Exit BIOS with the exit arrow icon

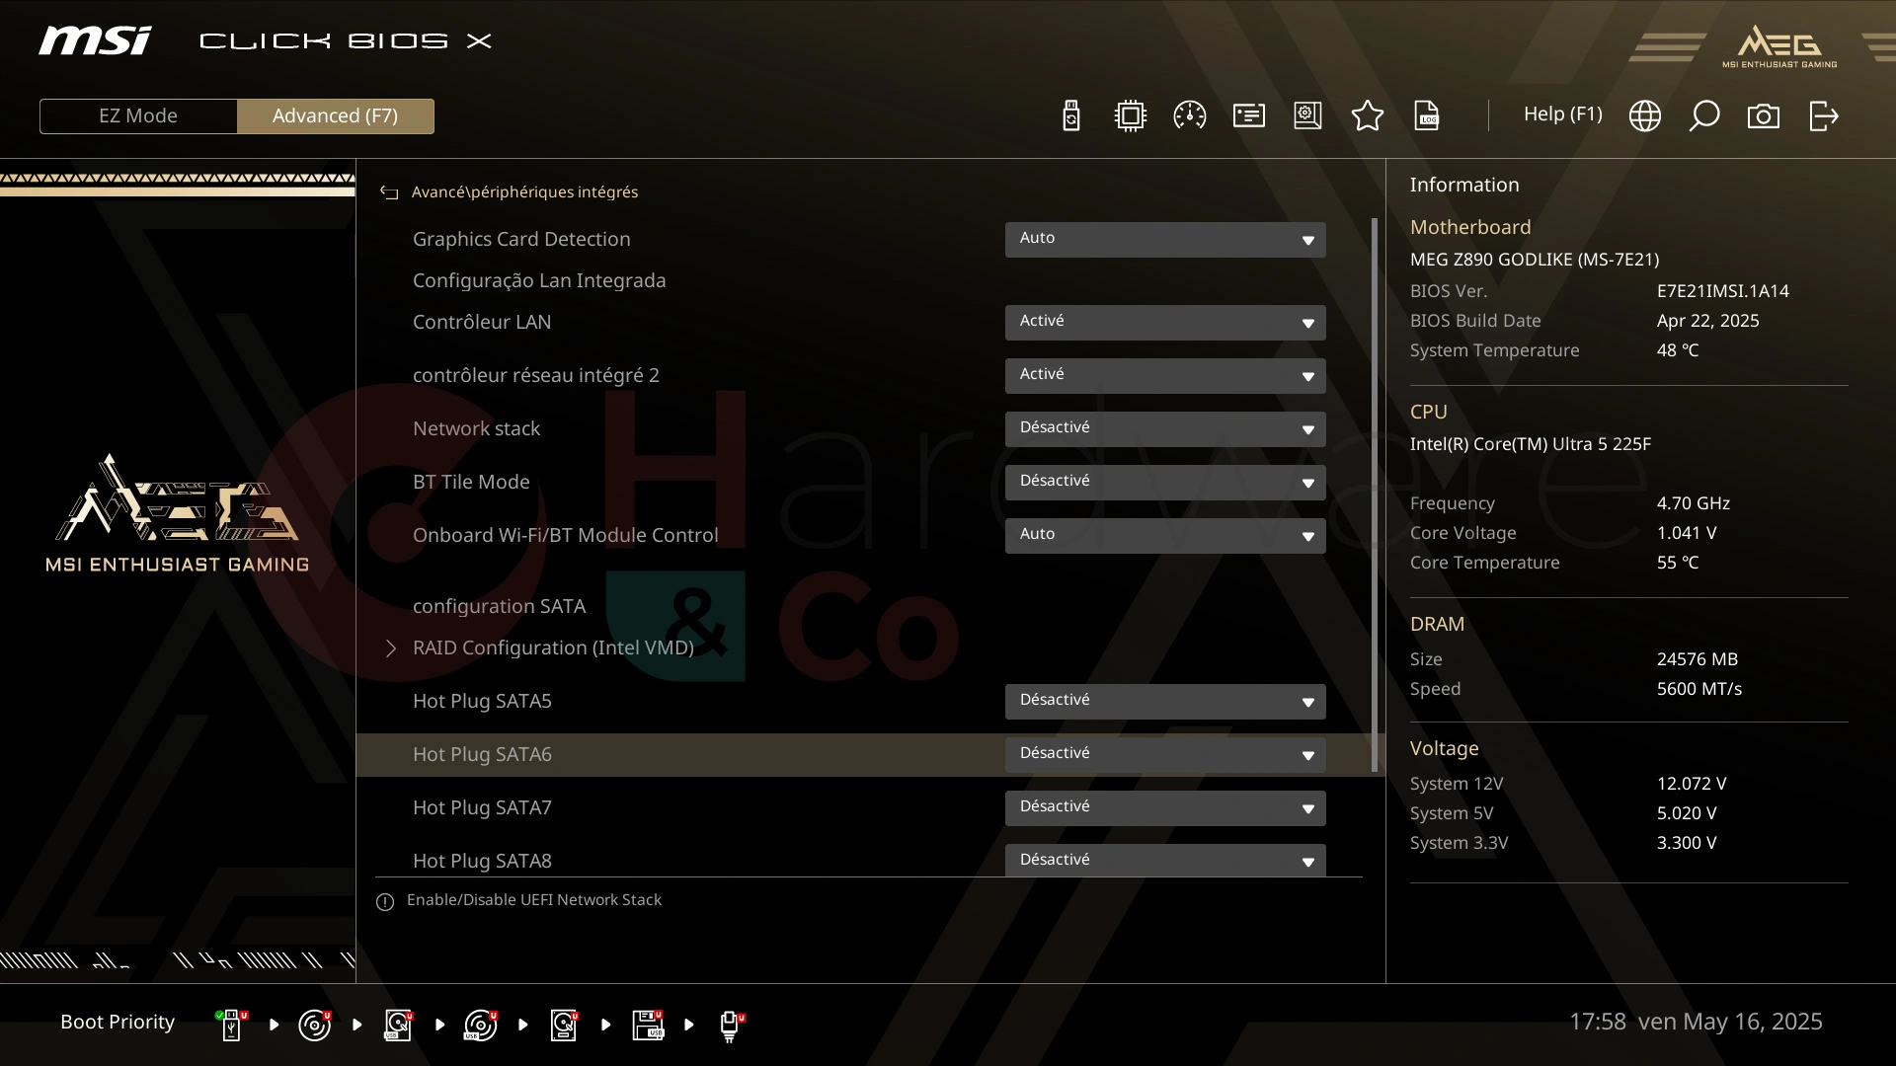(1823, 115)
